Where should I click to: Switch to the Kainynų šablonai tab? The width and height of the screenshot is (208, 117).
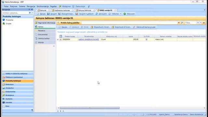(84, 10)
